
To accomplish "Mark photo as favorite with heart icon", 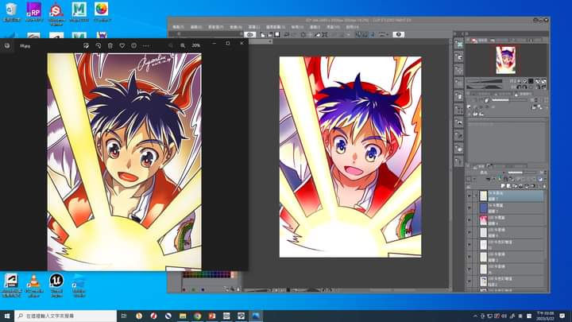I will point(122,45).
